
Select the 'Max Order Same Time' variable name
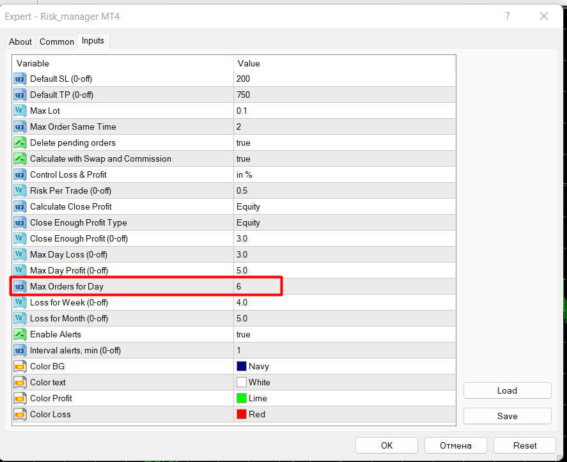[73, 127]
